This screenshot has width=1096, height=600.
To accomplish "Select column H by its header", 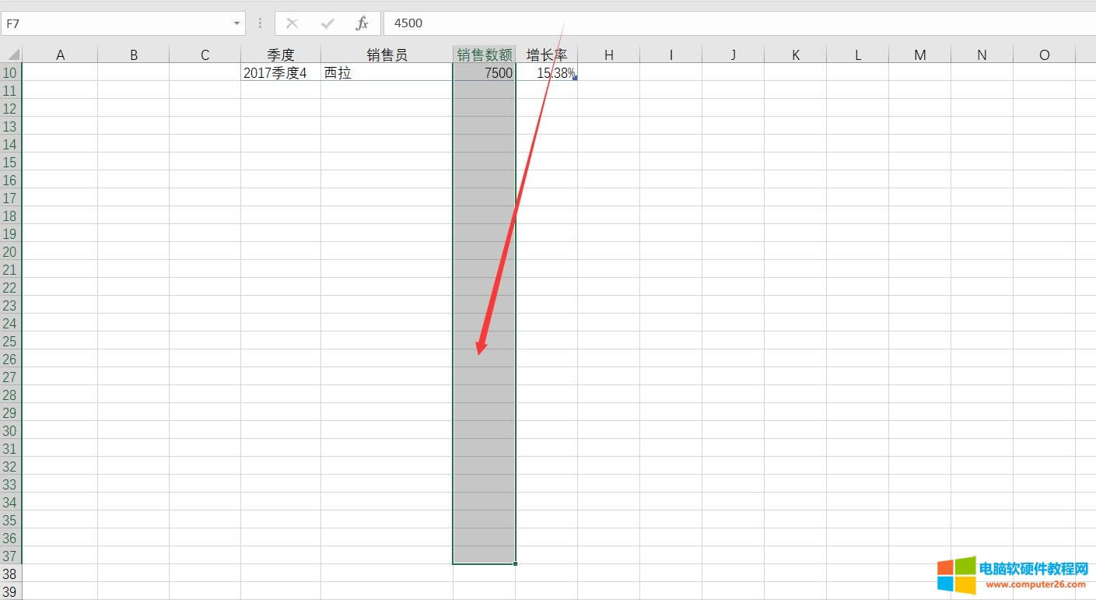I will (608, 54).
